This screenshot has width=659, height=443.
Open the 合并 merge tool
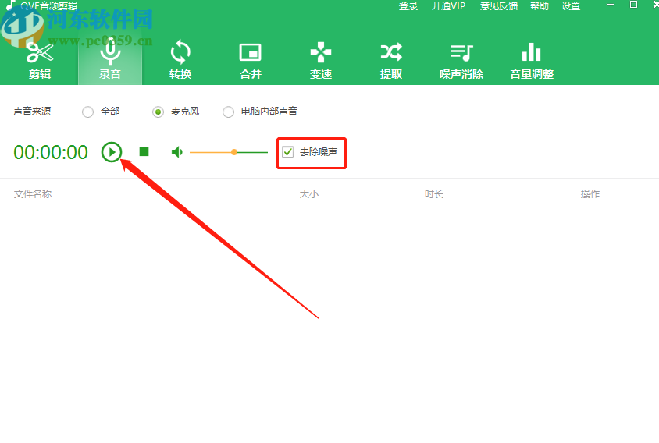pos(251,61)
